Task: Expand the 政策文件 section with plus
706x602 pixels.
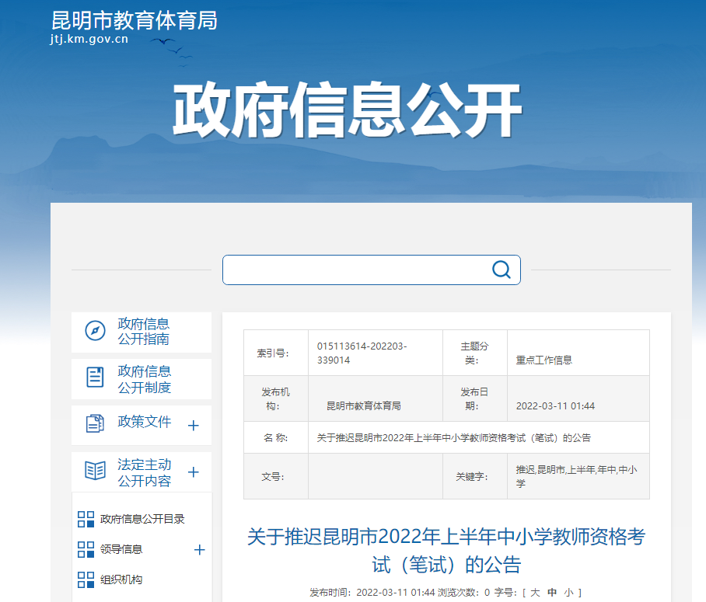Action: (194, 426)
